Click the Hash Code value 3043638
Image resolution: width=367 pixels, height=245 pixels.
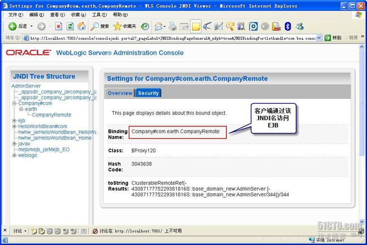click(x=141, y=164)
